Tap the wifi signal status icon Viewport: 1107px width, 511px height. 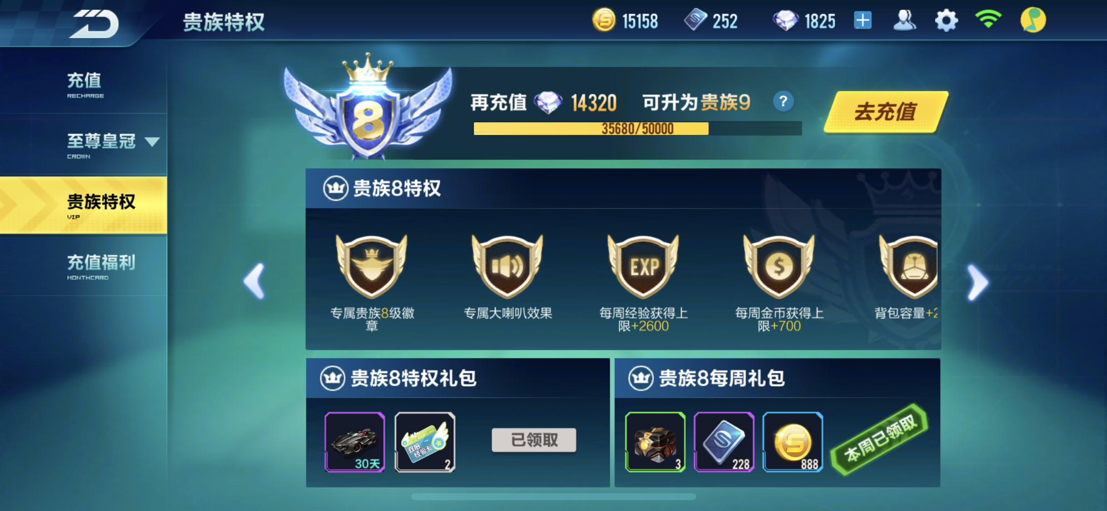pos(988,20)
